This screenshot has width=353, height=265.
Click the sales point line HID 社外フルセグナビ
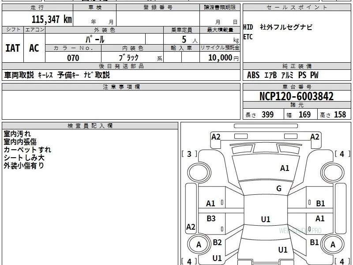pyautogui.click(x=278, y=27)
